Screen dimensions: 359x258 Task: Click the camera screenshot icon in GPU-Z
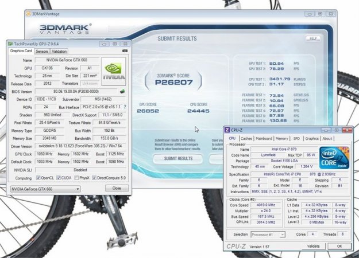click(x=125, y=50)
